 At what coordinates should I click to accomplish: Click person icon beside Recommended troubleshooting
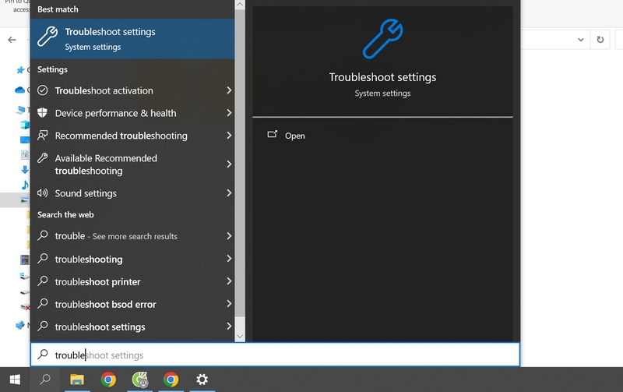pos(43,136)
